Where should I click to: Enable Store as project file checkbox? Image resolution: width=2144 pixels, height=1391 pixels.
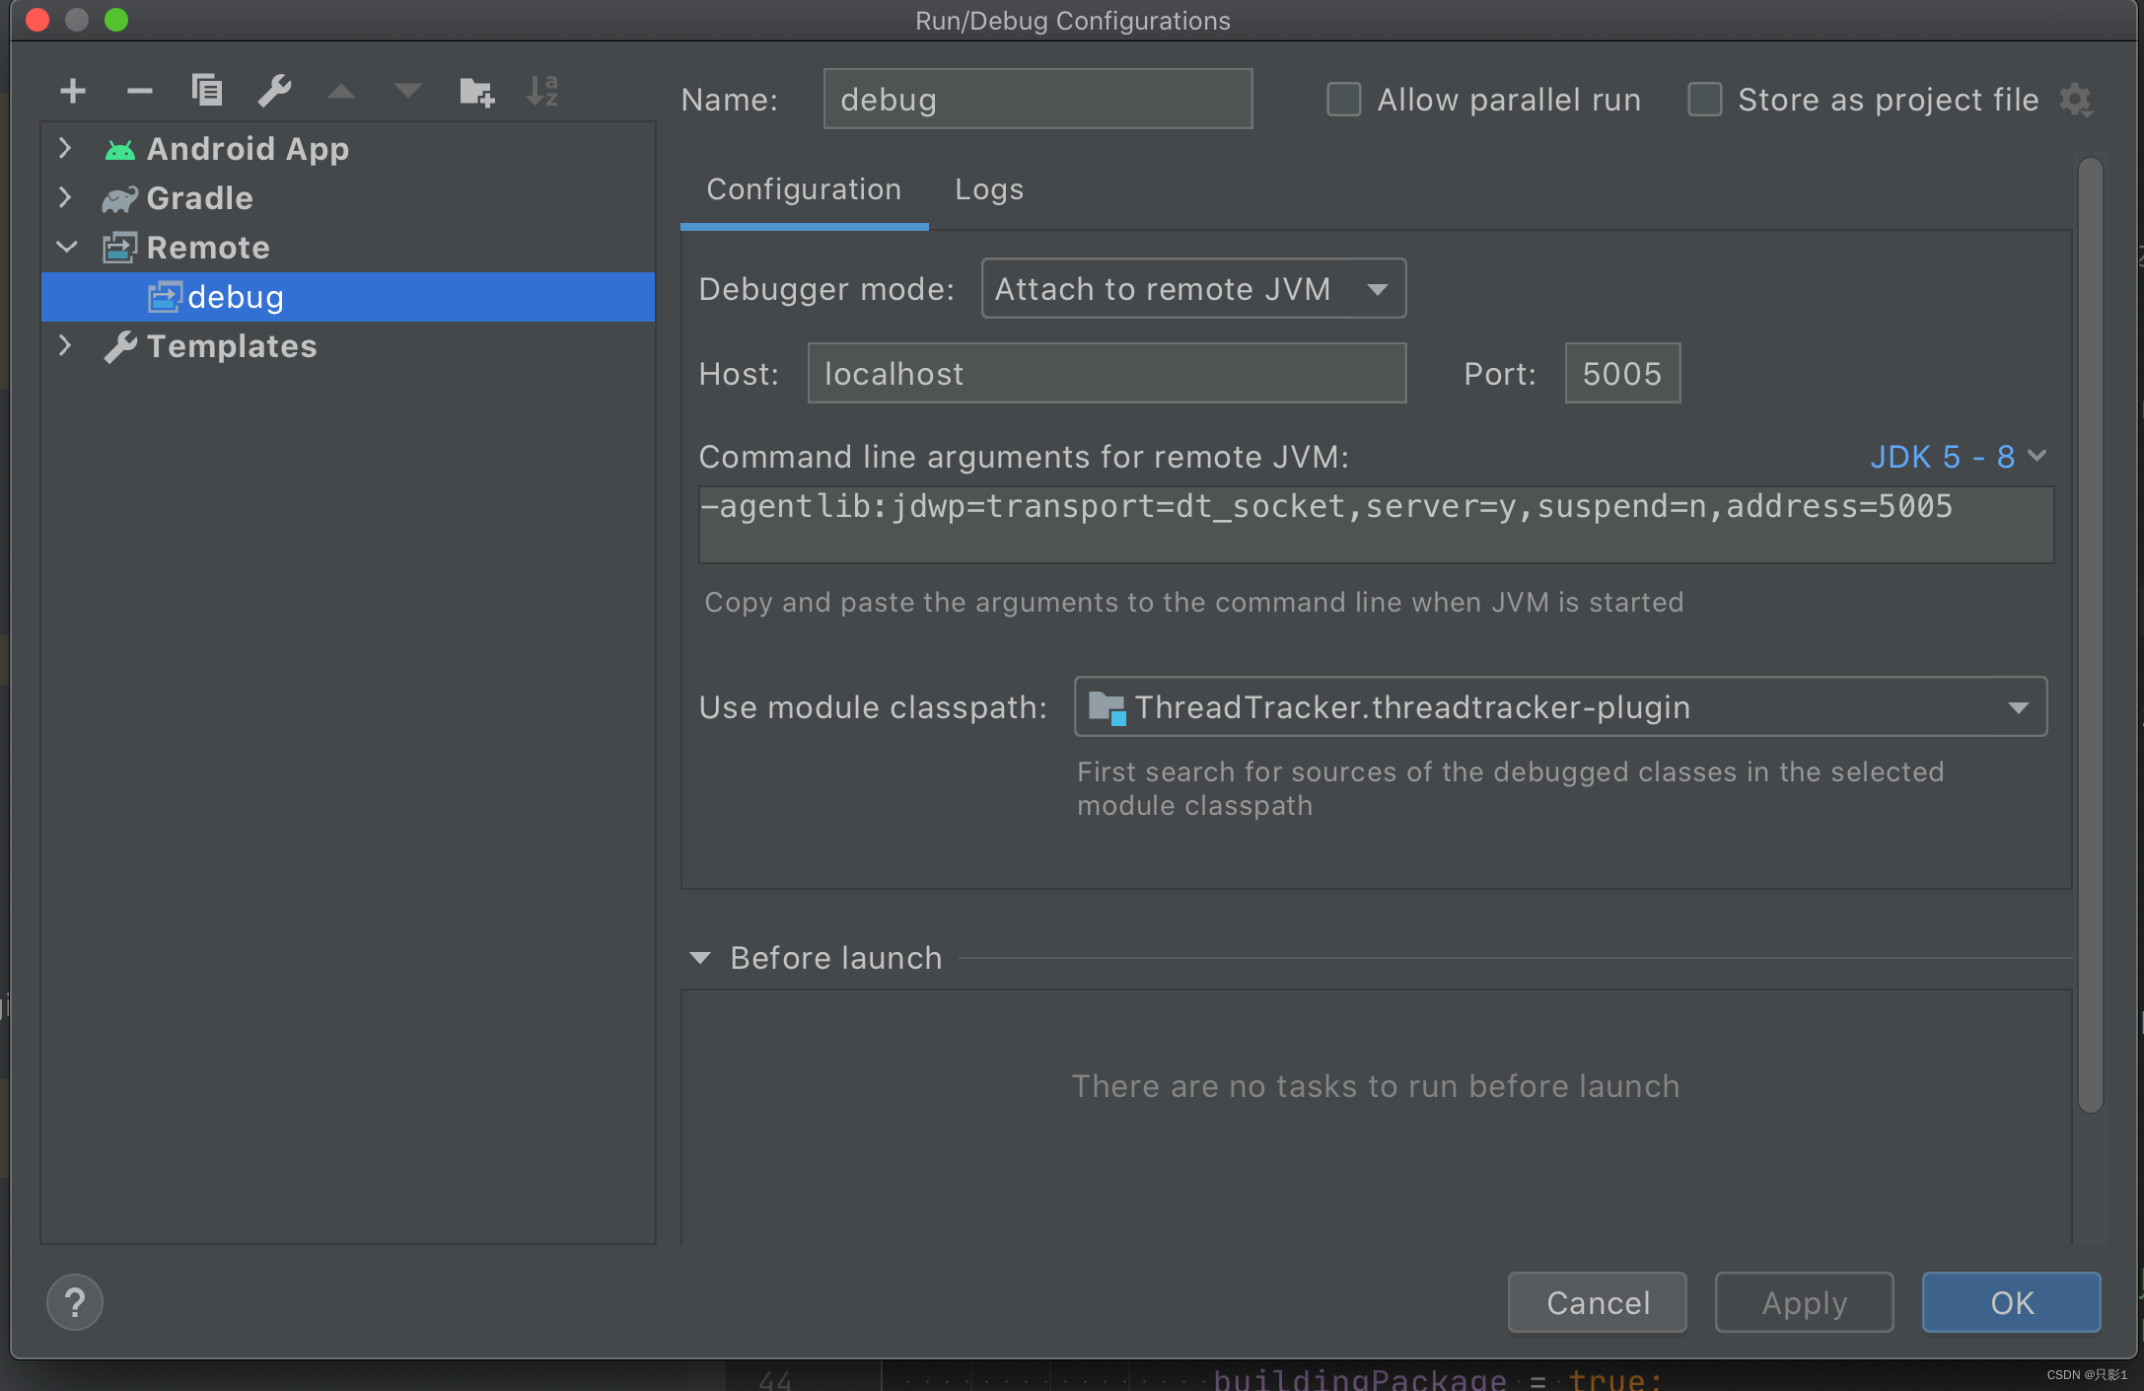tap(1705, 99)
